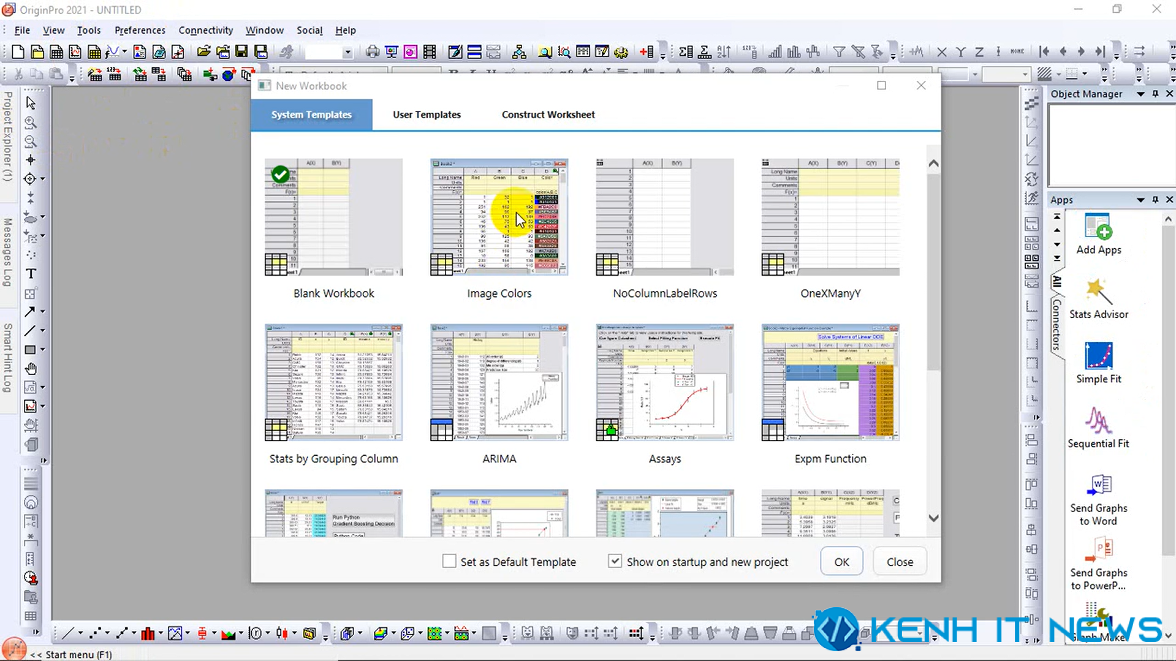This screenshot has width=1176, height=661.
Task: Select the Pointer tool in the left toolbar
Action: [x=31, y=103]
